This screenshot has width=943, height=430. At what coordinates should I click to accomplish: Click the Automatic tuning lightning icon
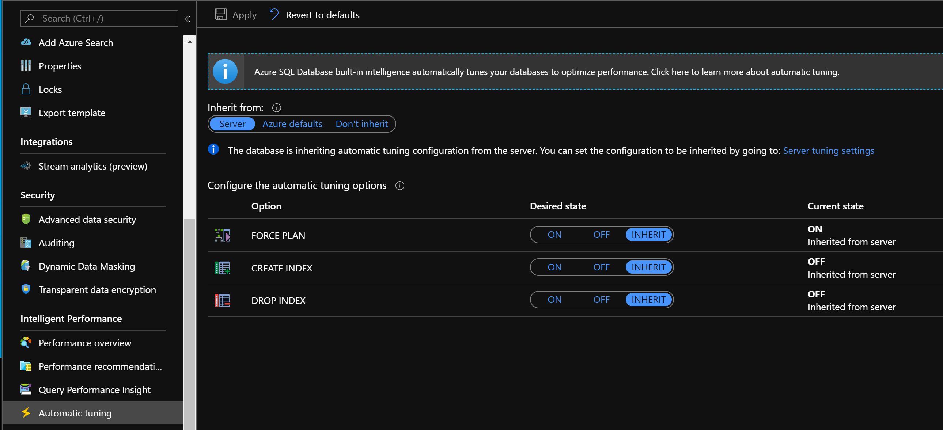click(26, 412)
